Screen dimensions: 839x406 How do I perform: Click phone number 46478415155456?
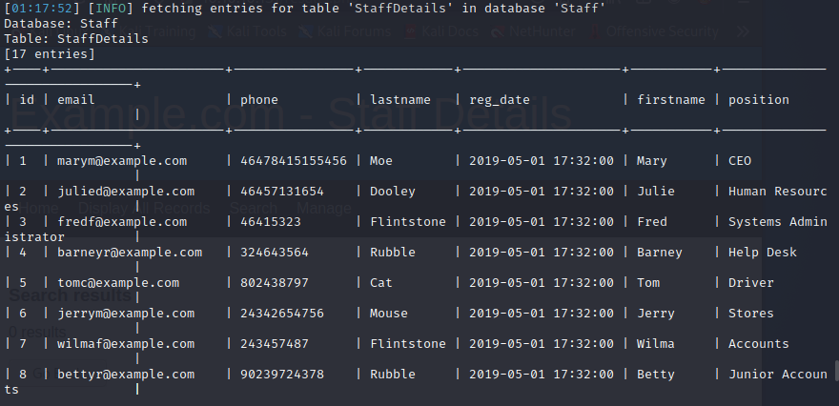click(x=294, y=160)
